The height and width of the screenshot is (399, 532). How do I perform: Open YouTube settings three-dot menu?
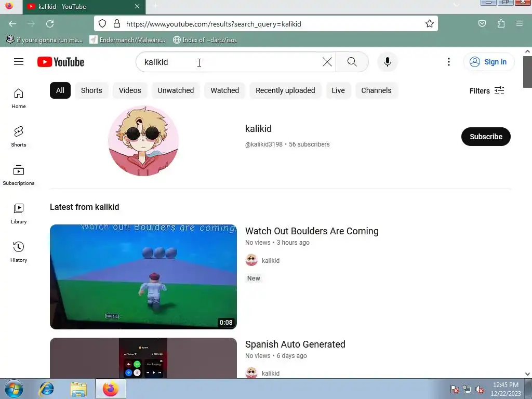click(x=448, y=62)
